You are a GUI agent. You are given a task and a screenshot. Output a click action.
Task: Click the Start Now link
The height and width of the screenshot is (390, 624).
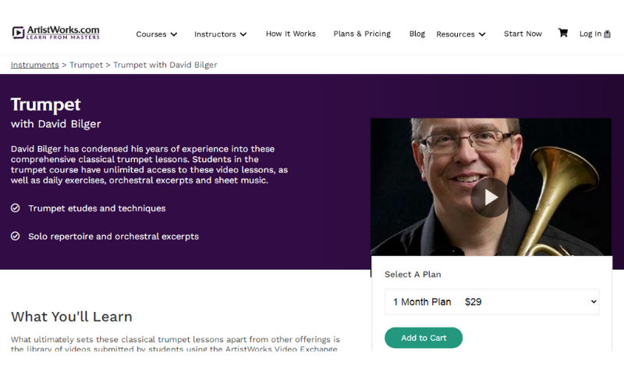point(523,34)
